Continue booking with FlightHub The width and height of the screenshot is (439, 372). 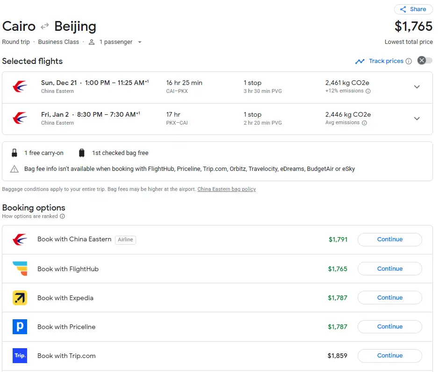click(389, 269)
